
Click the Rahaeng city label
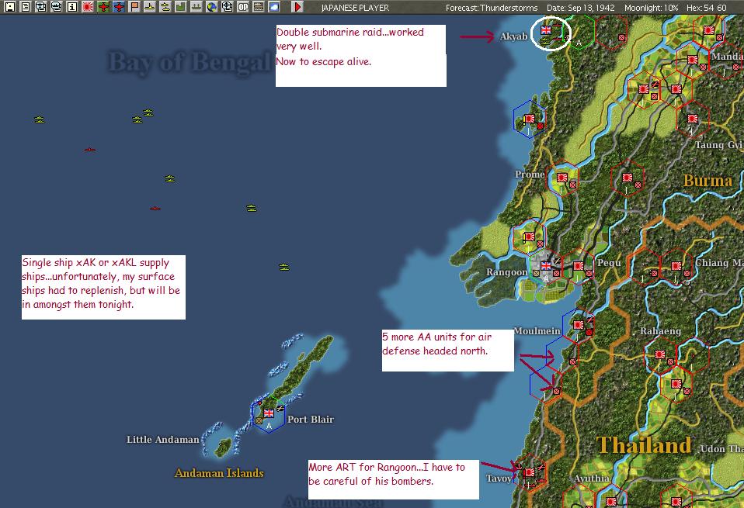[x=660, y=330]
